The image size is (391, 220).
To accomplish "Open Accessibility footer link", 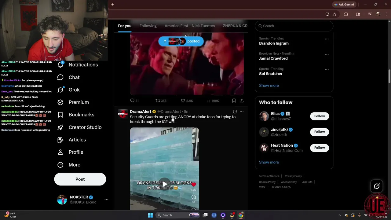I will coord(289,182).
